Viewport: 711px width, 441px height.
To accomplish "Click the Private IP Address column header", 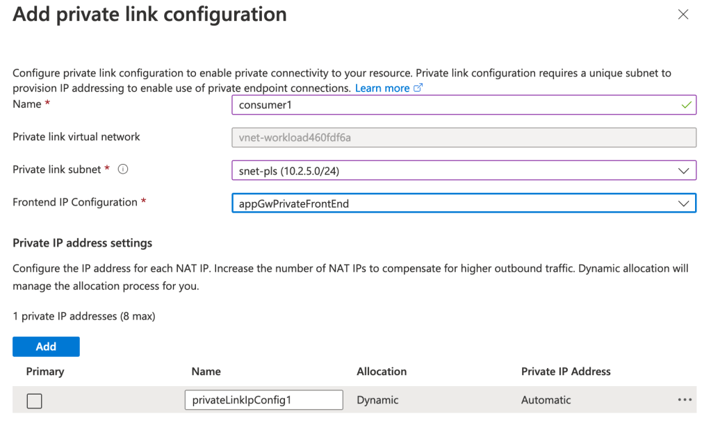I will click(x=565, y=372).
